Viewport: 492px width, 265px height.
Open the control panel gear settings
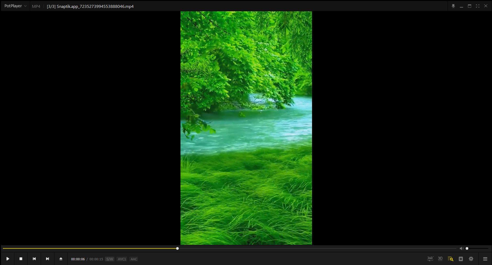click(x=471, y=259)
